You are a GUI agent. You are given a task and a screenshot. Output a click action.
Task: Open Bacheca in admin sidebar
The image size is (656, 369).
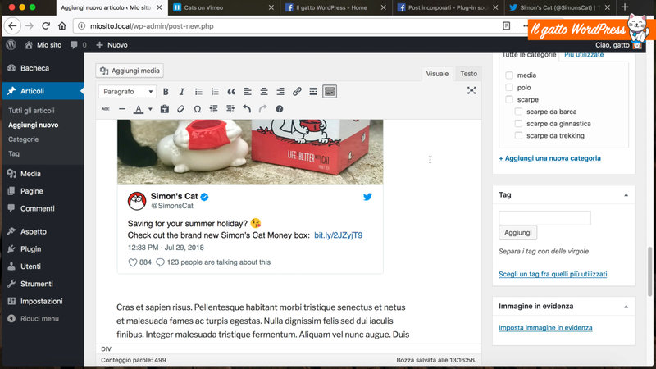click(34, 68)
